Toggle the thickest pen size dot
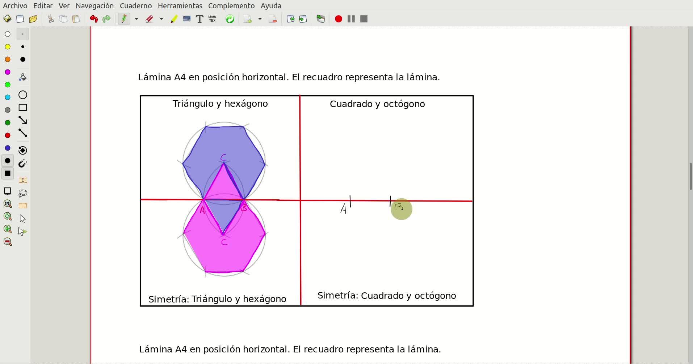 [23, 59]
